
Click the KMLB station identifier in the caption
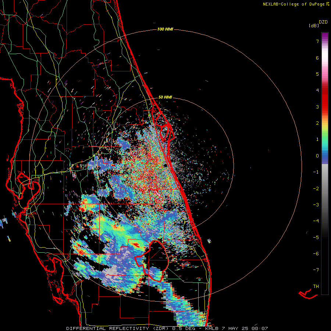point(212,328)
